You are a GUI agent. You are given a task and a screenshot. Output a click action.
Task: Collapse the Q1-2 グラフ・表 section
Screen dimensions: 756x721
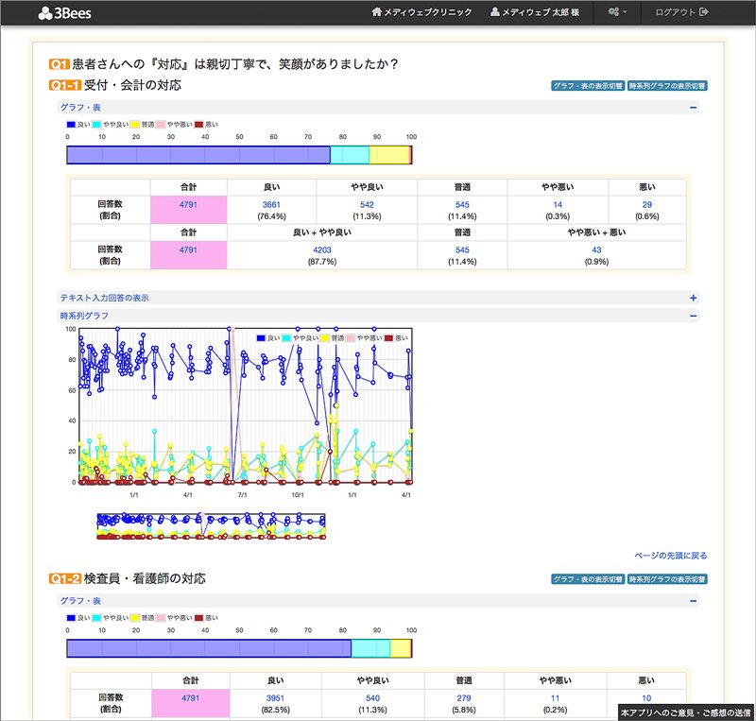point(378,601)
